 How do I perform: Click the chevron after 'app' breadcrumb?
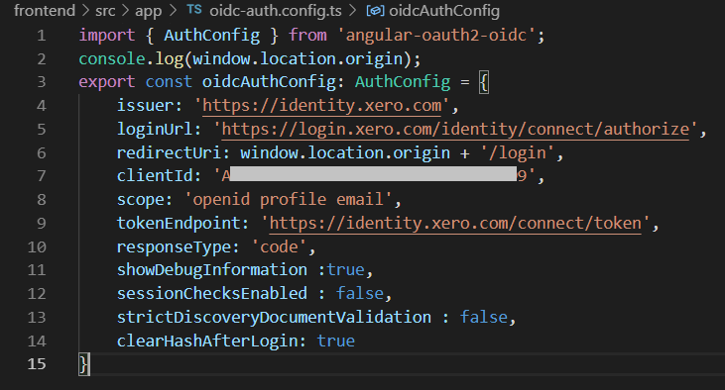[174, 10]
